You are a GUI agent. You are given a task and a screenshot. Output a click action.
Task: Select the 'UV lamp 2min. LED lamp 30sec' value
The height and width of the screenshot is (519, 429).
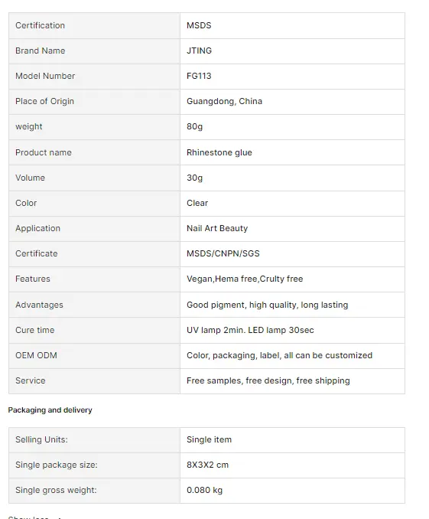(250, 330)
